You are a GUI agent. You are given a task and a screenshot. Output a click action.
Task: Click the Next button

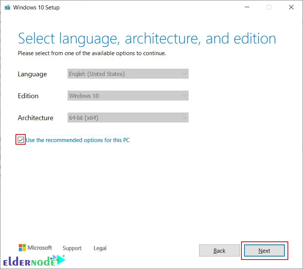264,250
